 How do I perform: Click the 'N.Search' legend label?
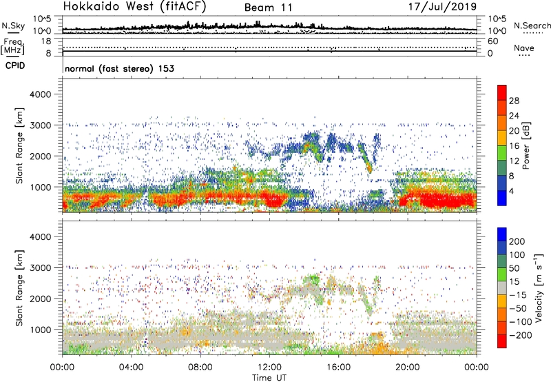(x=532, y=26)
